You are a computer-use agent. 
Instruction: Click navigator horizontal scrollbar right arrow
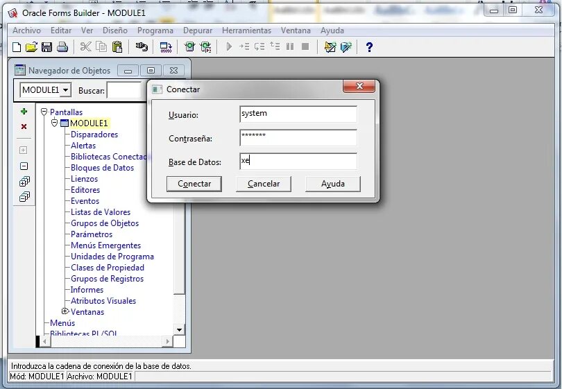coord(167,341)
